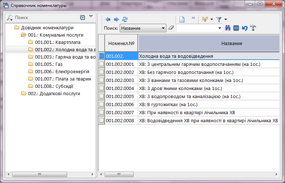Click the Холодна вода та водовідведення name cell
This screenshot has height=183, width=285.
pos(209,56)
